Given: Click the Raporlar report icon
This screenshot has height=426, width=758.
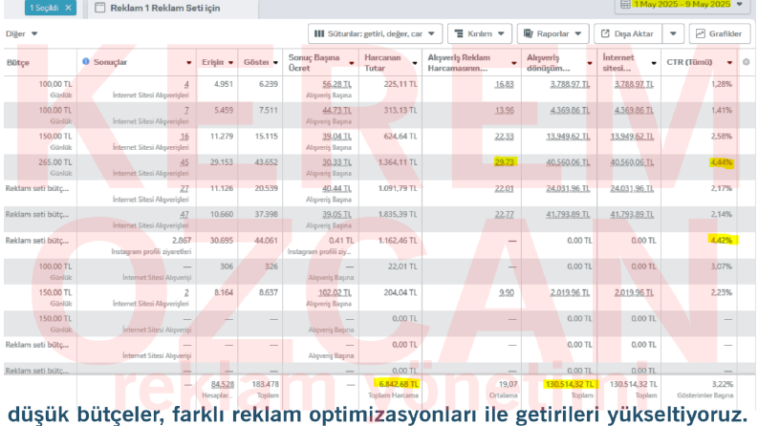Looking at the screenshot, I should [529, 33].
